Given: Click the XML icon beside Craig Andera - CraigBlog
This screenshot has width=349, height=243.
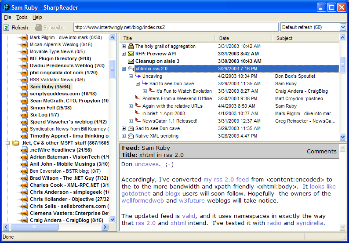Looking at the screenshot, I should (x=24, y=221).
